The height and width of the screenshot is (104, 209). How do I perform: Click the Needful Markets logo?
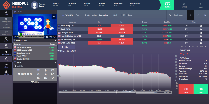coord(15,5)
